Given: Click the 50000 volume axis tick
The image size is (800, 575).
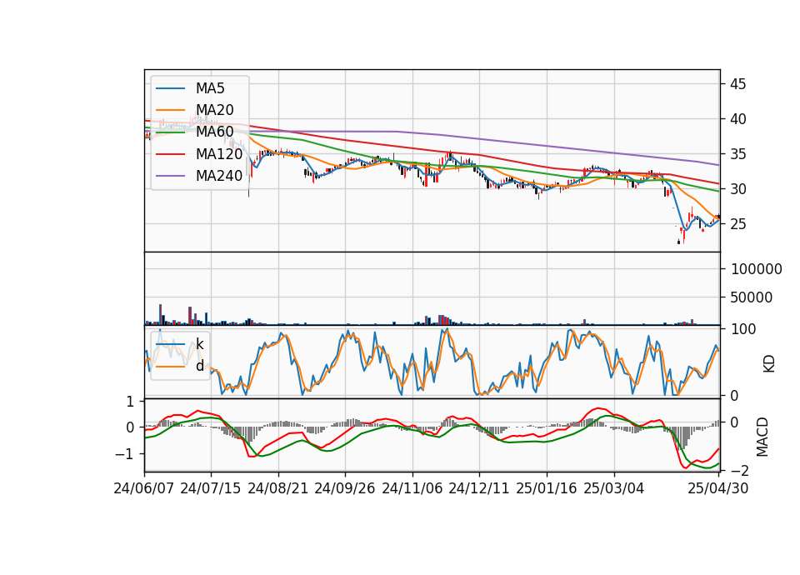Looking at the screenshot, I should point(752,297).
